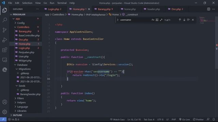Click the remote window indicator in status bar
The height and width of the screenshot is (122, 218).
point(3,119)
